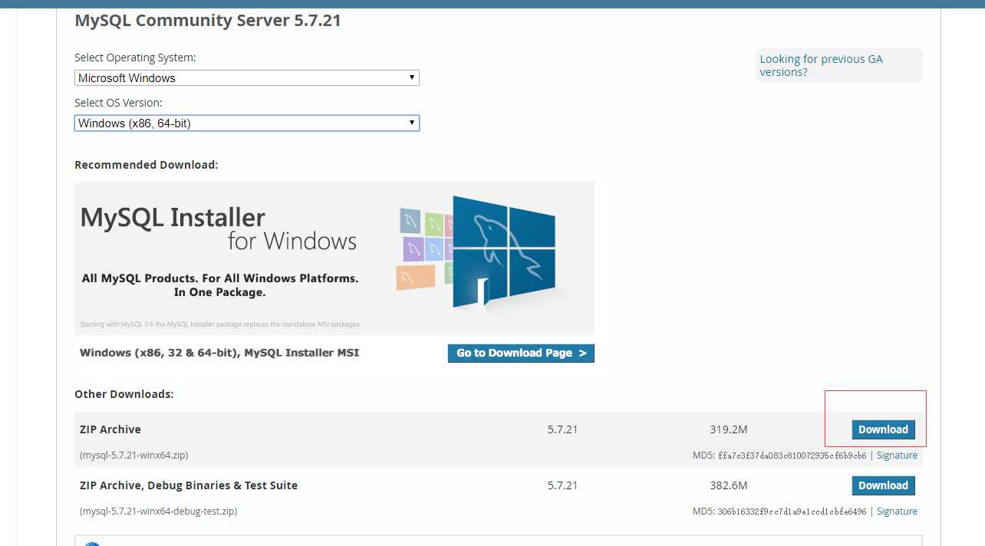Viewport: 985px width, 546px height.
Task: Click the Windows (x86, 32 & 64-bit), MySQL Installer MSI text
Action: pos(219,353)
